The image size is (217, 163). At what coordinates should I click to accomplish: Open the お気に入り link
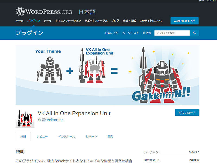[x=111, y=33]
